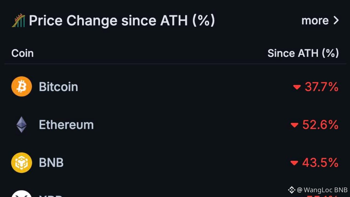Viewport: 350px width, 197px height.
Task: Open the Ethereum coin name
Action: (x=66, y=125)
